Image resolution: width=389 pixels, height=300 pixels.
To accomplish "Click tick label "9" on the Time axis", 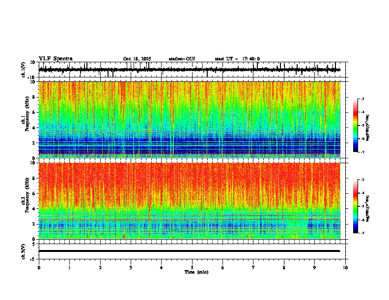I will point(314,268).
